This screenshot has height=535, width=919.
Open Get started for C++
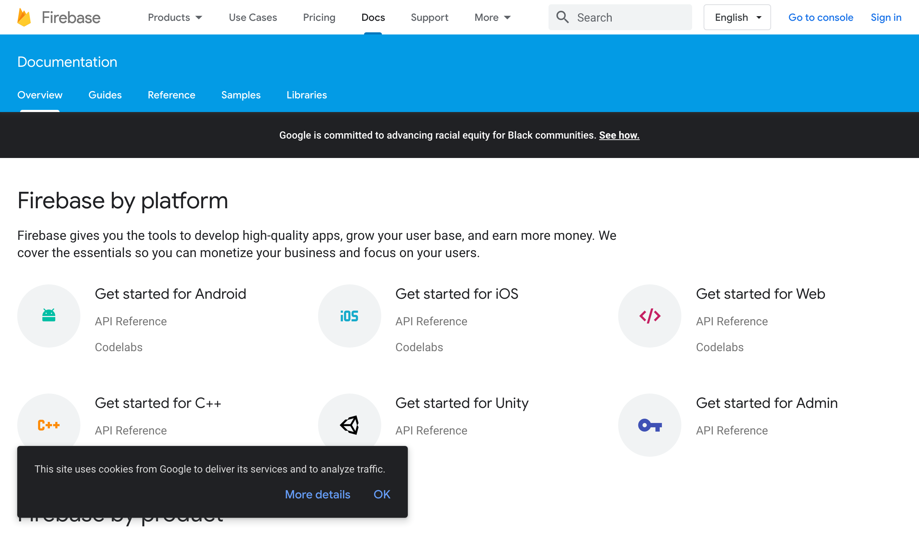pyautogui.click(x=158, y=403)
